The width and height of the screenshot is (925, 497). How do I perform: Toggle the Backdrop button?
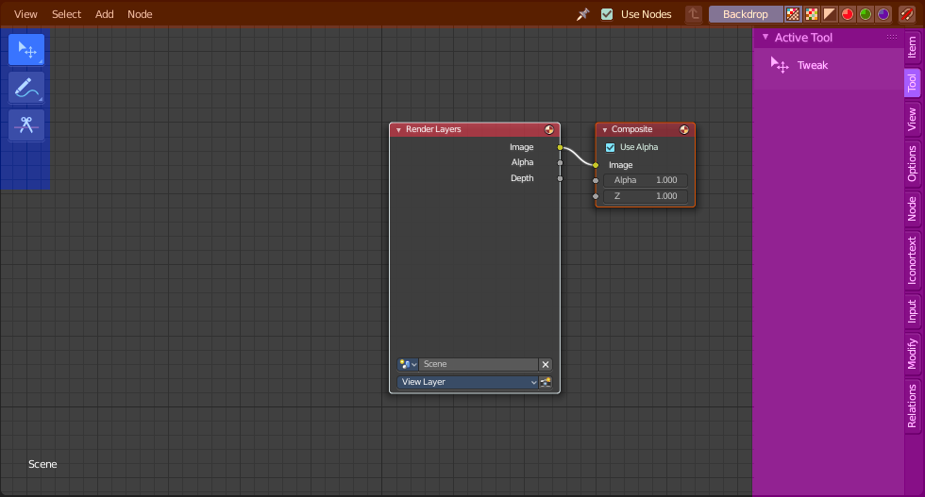746,14
